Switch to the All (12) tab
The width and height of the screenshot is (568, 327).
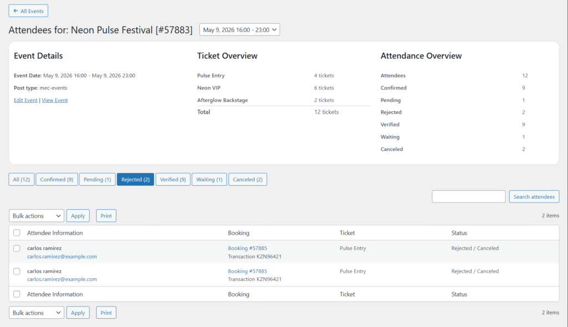[21, 179]
